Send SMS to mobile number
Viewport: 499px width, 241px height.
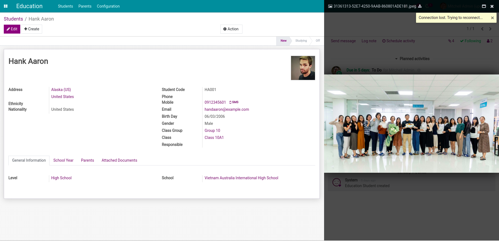[x=234, y=102]
